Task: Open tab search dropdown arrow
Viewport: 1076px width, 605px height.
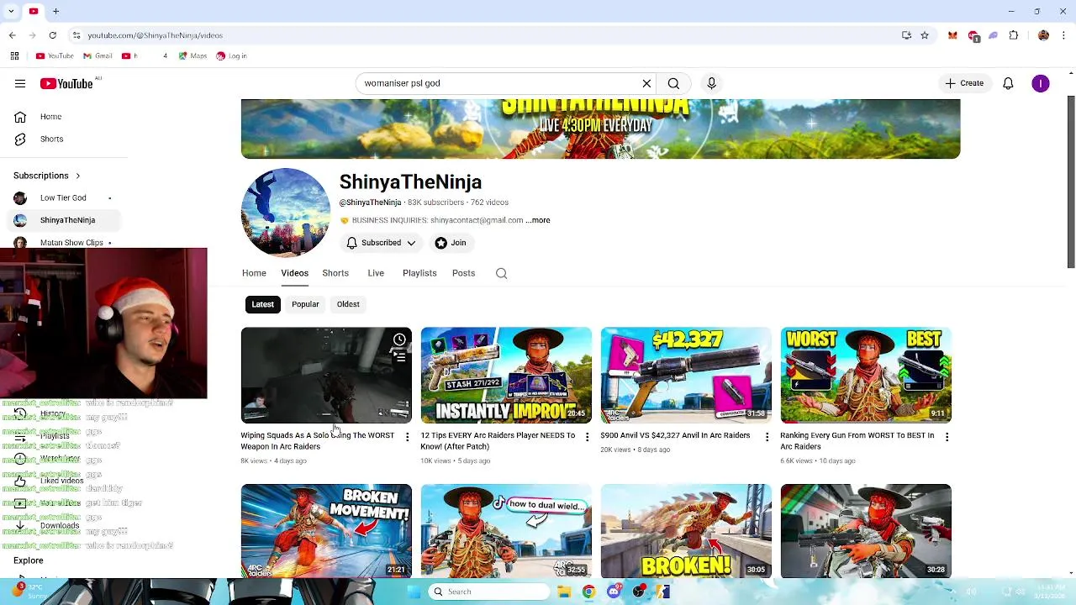Action: [12, 11]
